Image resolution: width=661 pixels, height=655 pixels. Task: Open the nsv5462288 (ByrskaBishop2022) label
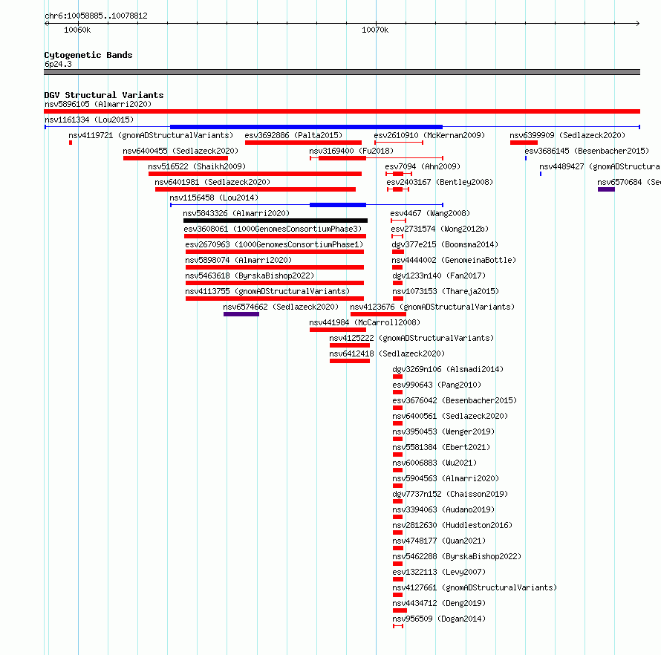point(457,556)
